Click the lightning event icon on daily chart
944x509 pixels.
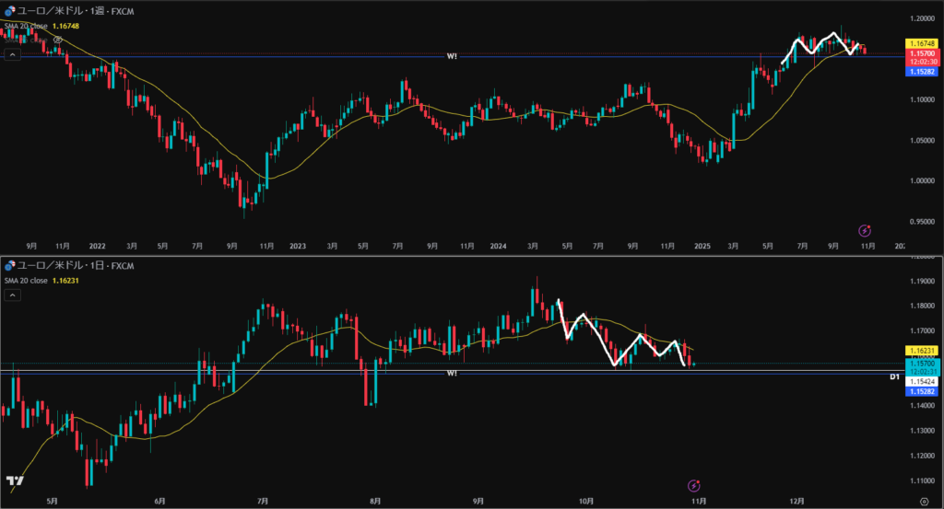693,485
